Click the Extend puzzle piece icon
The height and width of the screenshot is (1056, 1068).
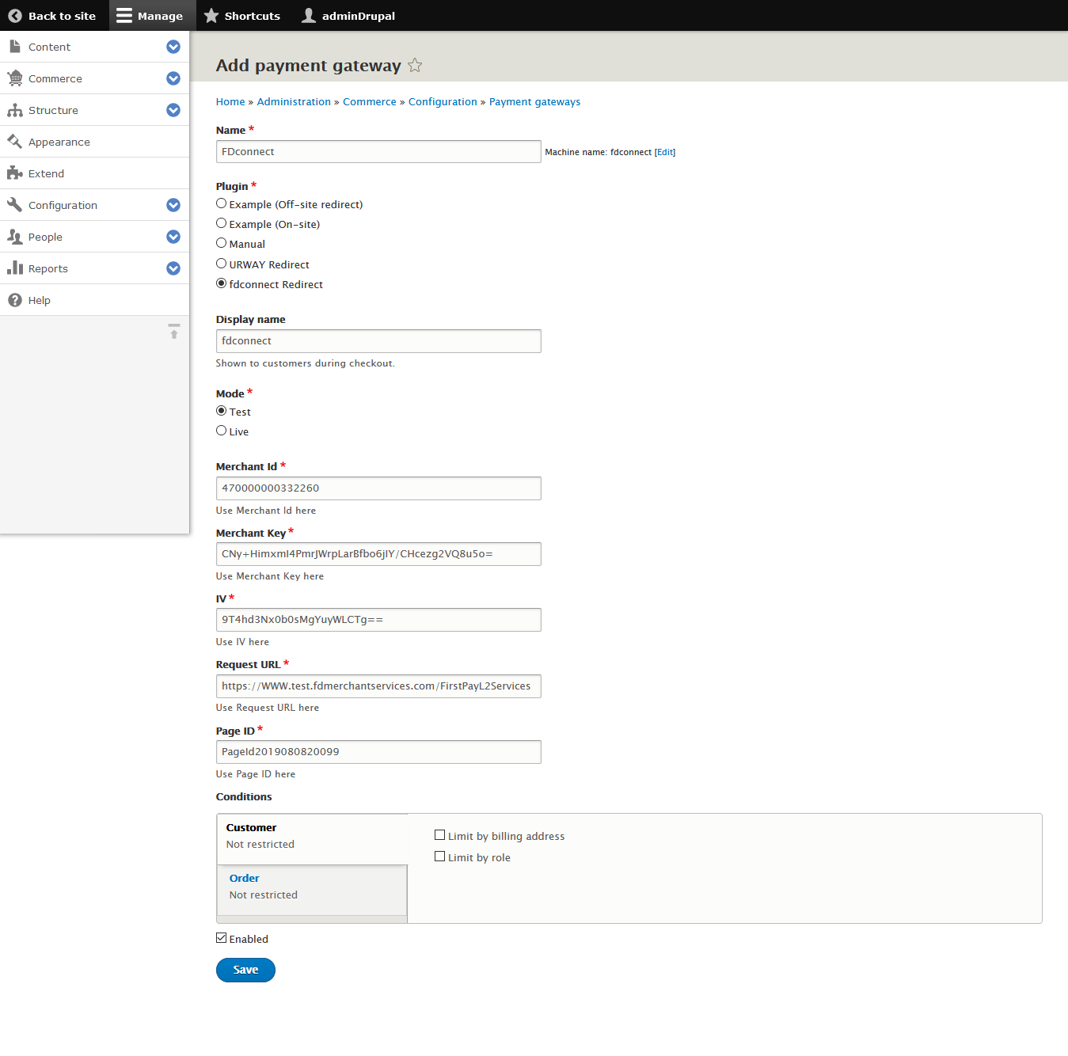click(15, 173)
